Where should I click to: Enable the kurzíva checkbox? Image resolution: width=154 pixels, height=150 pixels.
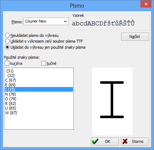pos(7,63)
